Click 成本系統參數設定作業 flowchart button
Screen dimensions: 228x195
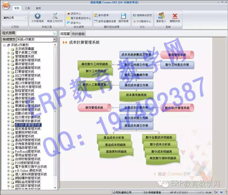click(x=136, y=55)
